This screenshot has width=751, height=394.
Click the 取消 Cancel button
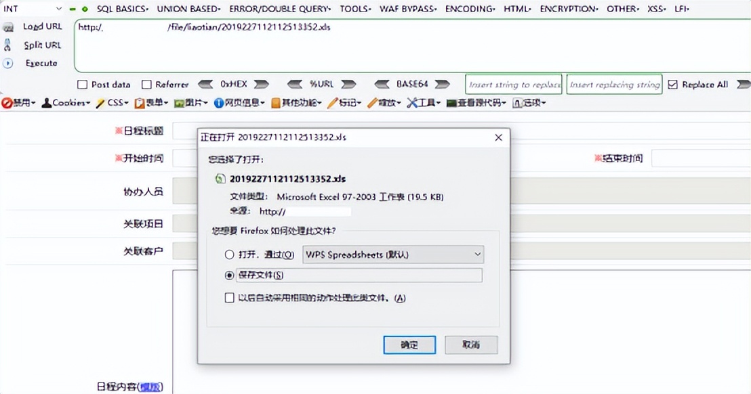pos(471,345)
